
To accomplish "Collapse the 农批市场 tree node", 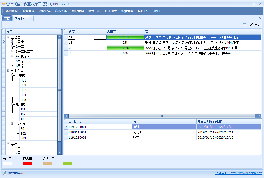I will tap(8, 71).
